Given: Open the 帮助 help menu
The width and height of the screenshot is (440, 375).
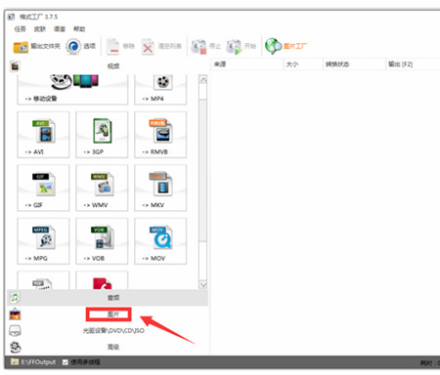Looking at the screenshot, I should (x=79, y=29).
